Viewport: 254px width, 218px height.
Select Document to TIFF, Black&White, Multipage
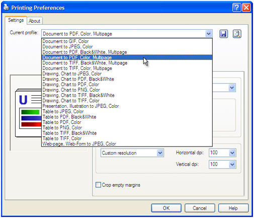127,63
